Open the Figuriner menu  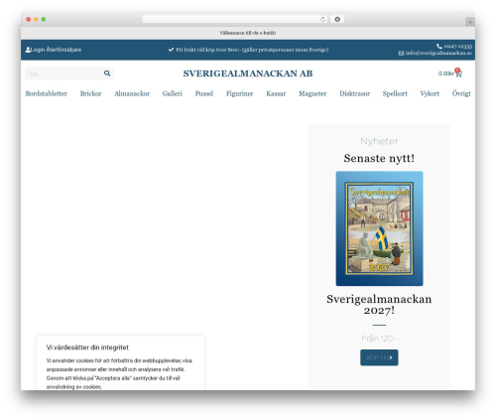240,93
